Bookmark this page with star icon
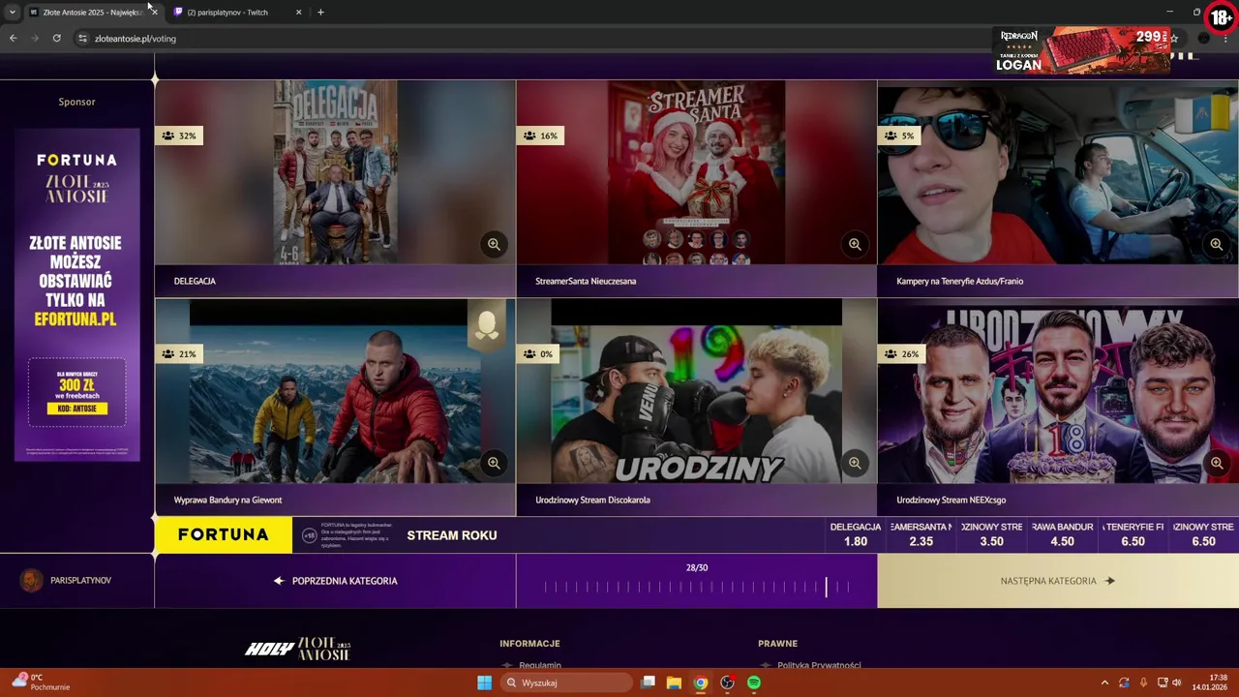This screenshot has height=697, width=1239. (x=1174, y=39)
